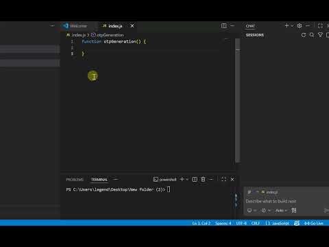Click the index.js context chip in chat
This screenshot has height=247, width=329.
pyautogui.click(x=269, y=192)
